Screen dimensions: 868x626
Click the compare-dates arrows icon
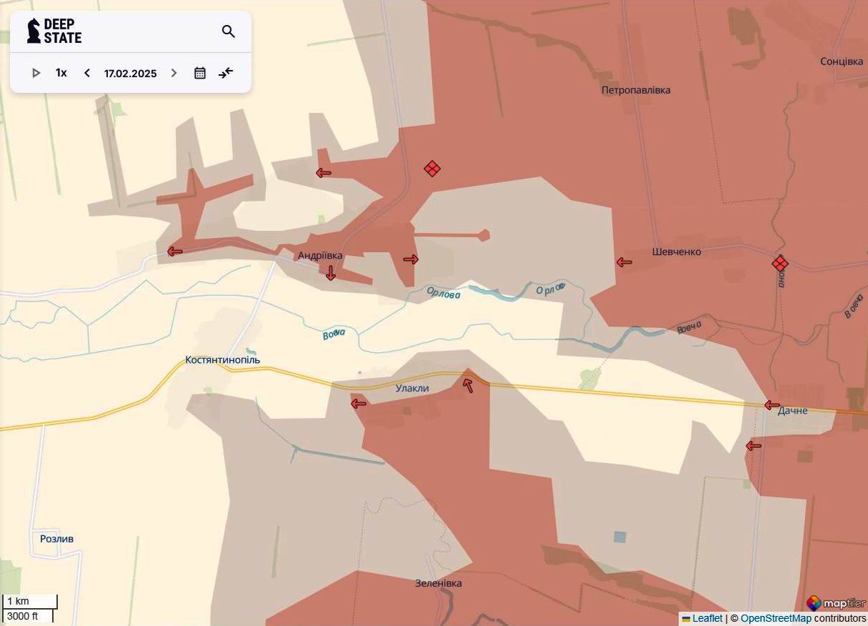pyautogui.click(x=226, y=72)
